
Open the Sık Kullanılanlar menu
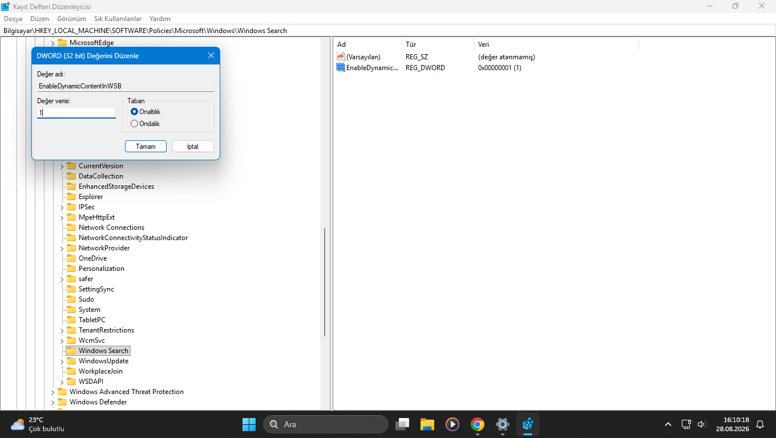pyautogui.click(x=118, y=19)
